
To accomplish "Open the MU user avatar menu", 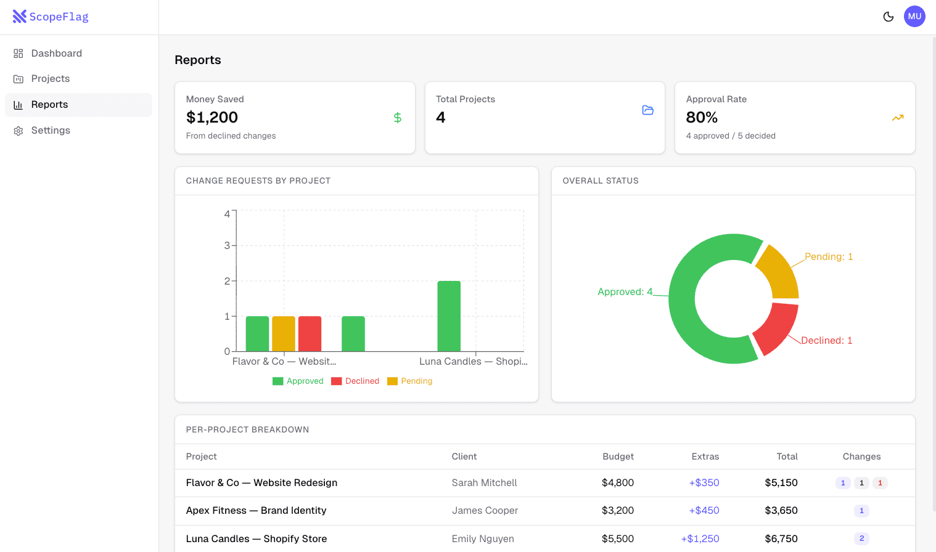I will click(x=914, y=16).
